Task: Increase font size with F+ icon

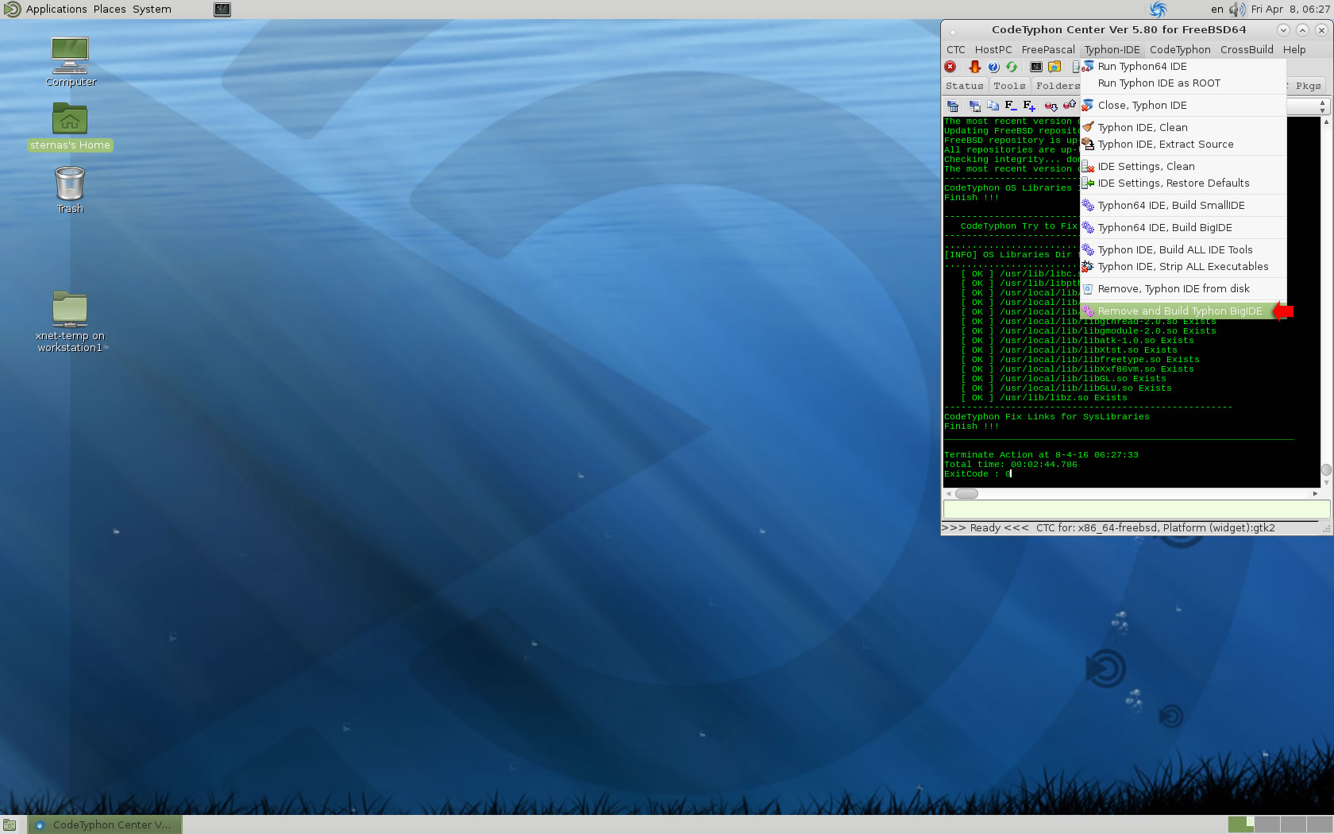Action: coord(1030,105)
